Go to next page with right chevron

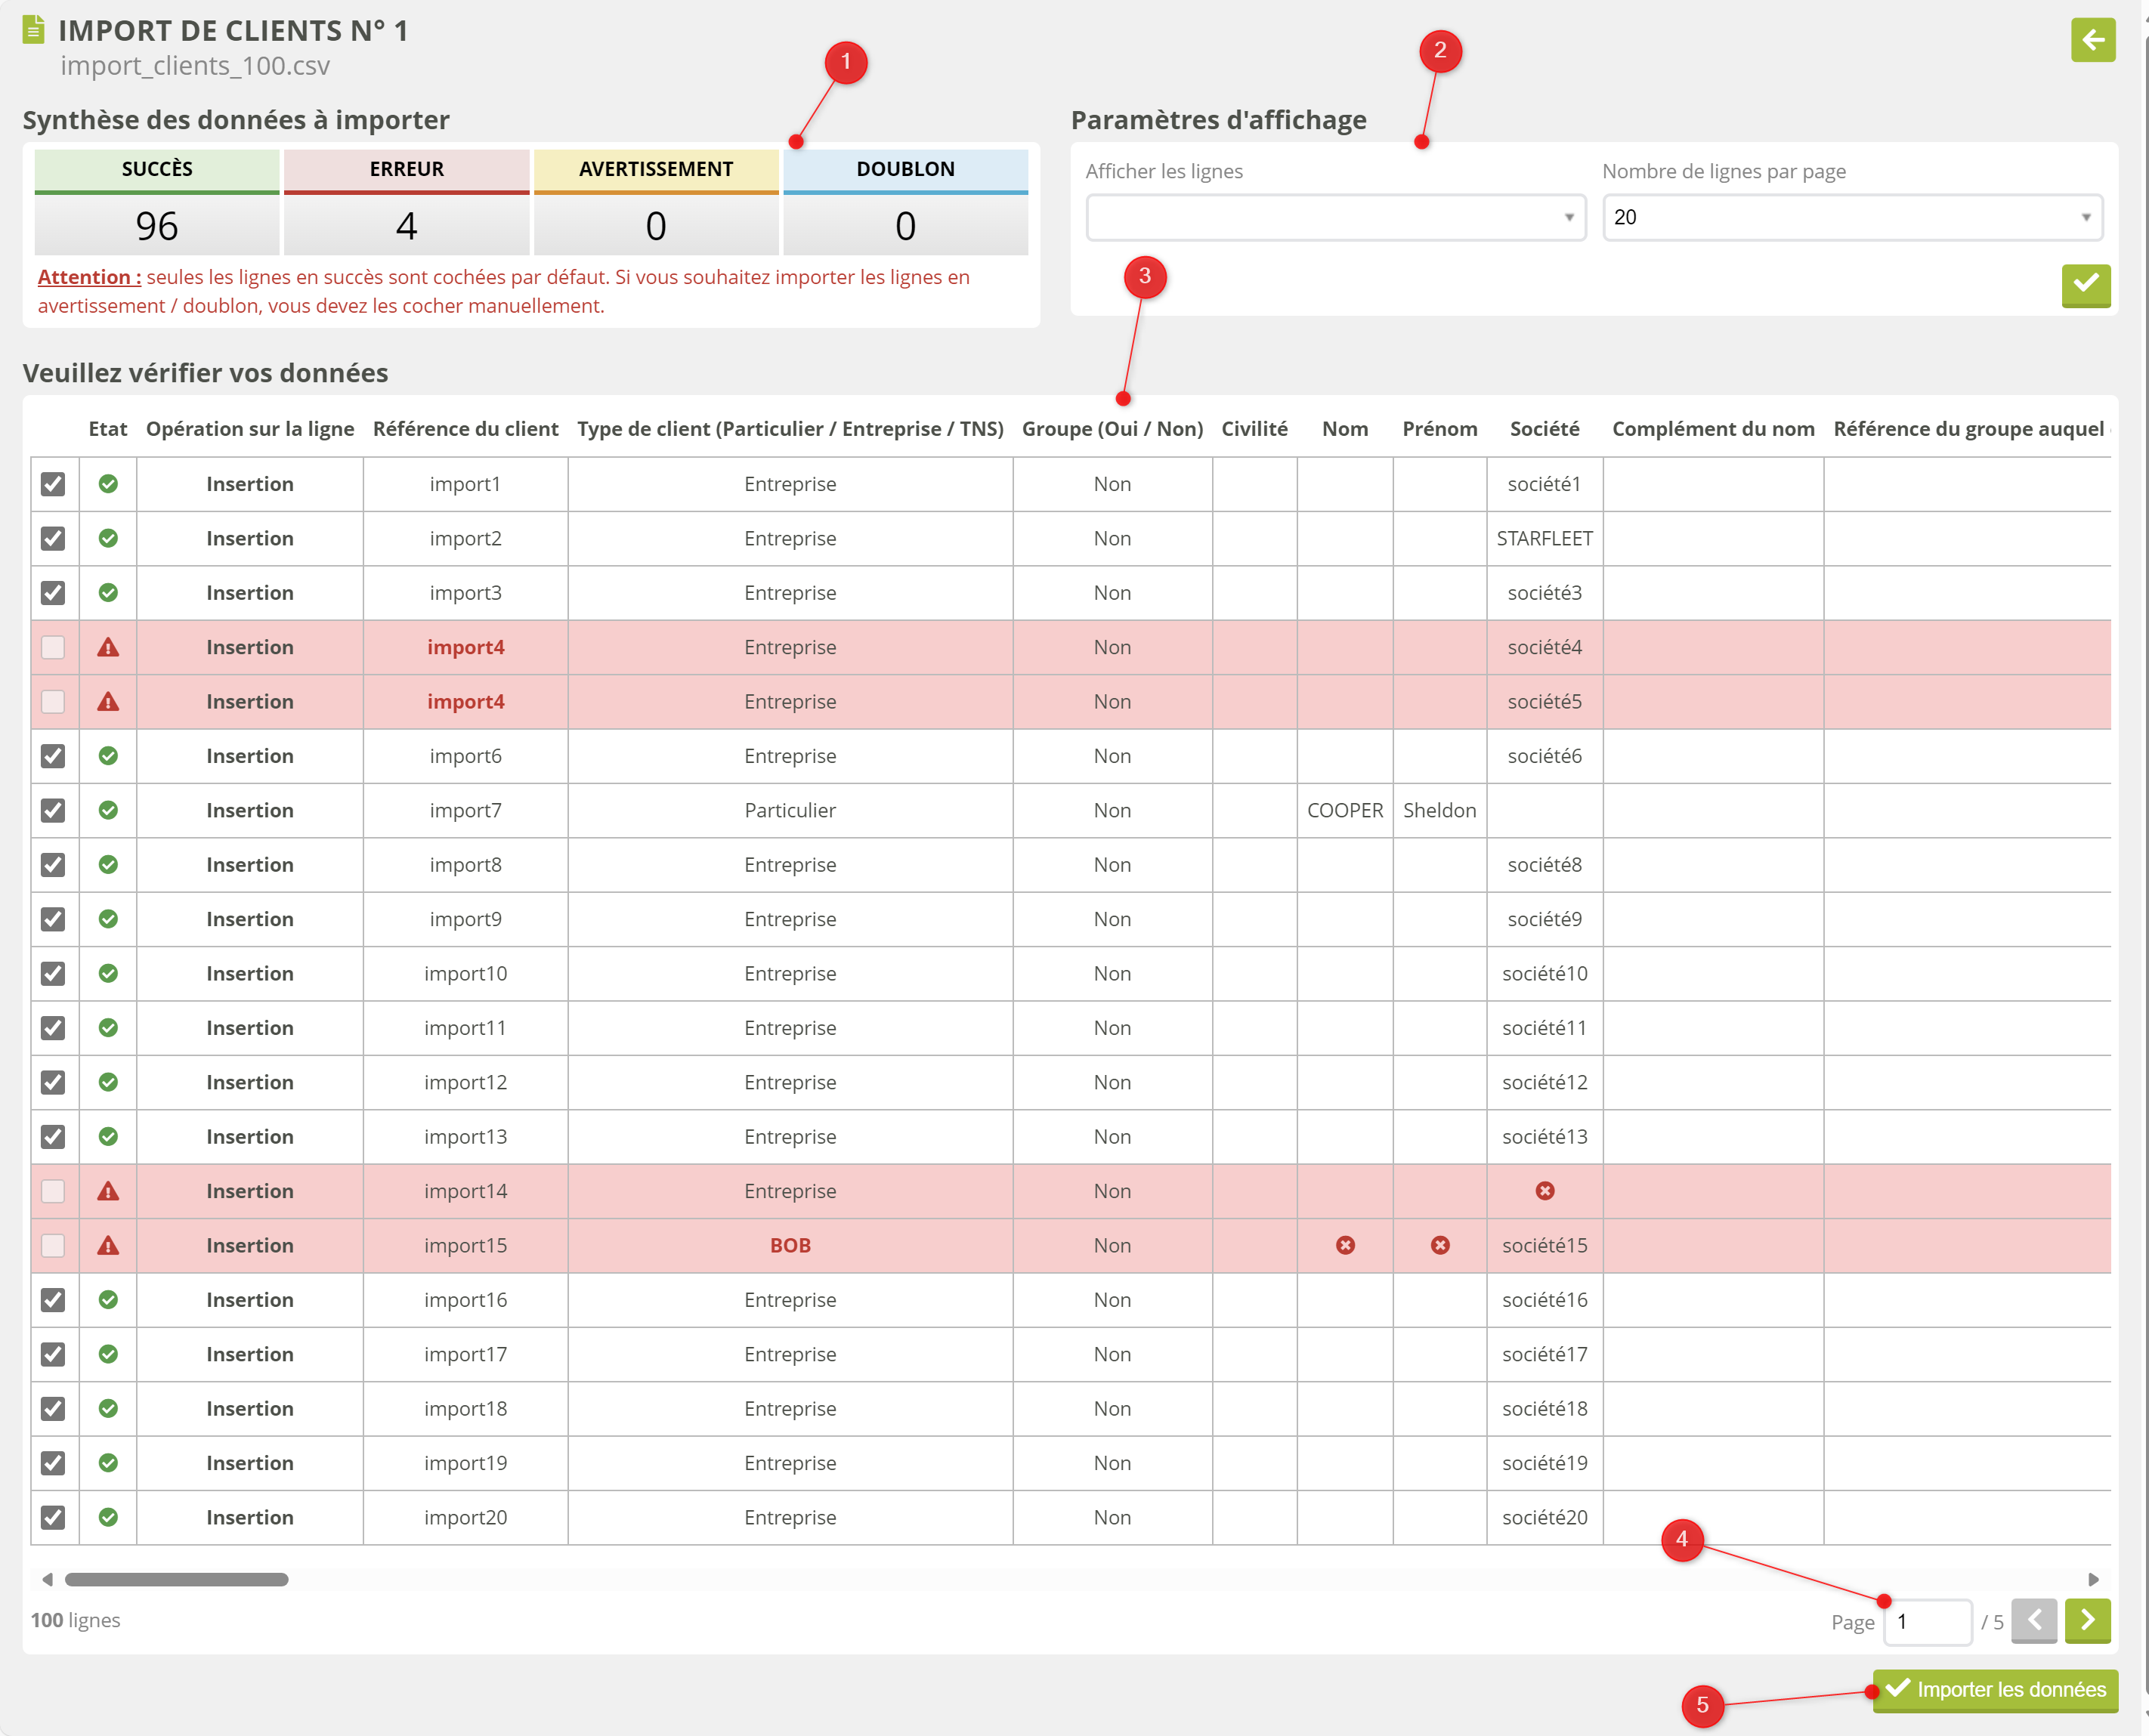coord(2087,1620)
